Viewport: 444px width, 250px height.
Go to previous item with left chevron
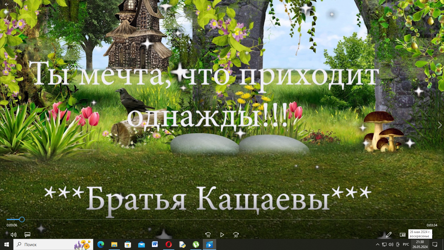(x=3, y=125)
